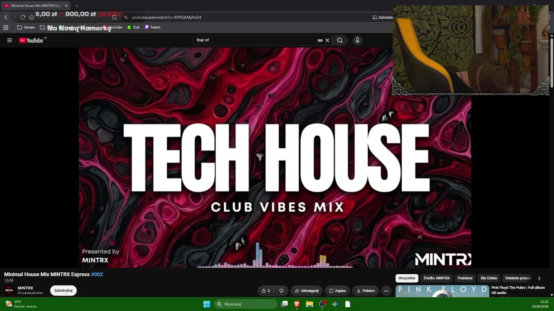Click the 'Zainstaluj' install button text

[385, 17]
